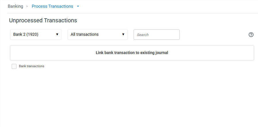Click the Unprocessed Transactions heading
This screenshot has width=258, height=127.
[x=43, y=20]
